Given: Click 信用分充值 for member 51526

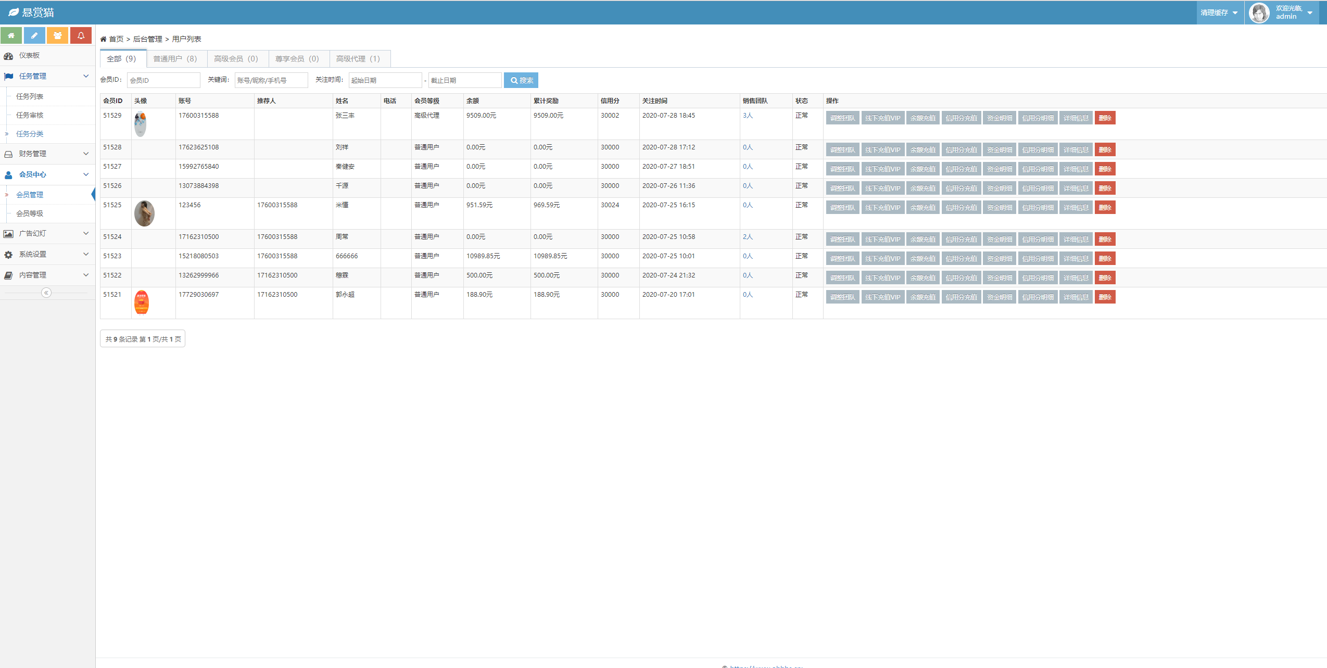Looking at the screenshot, I should tap(961, 188).
